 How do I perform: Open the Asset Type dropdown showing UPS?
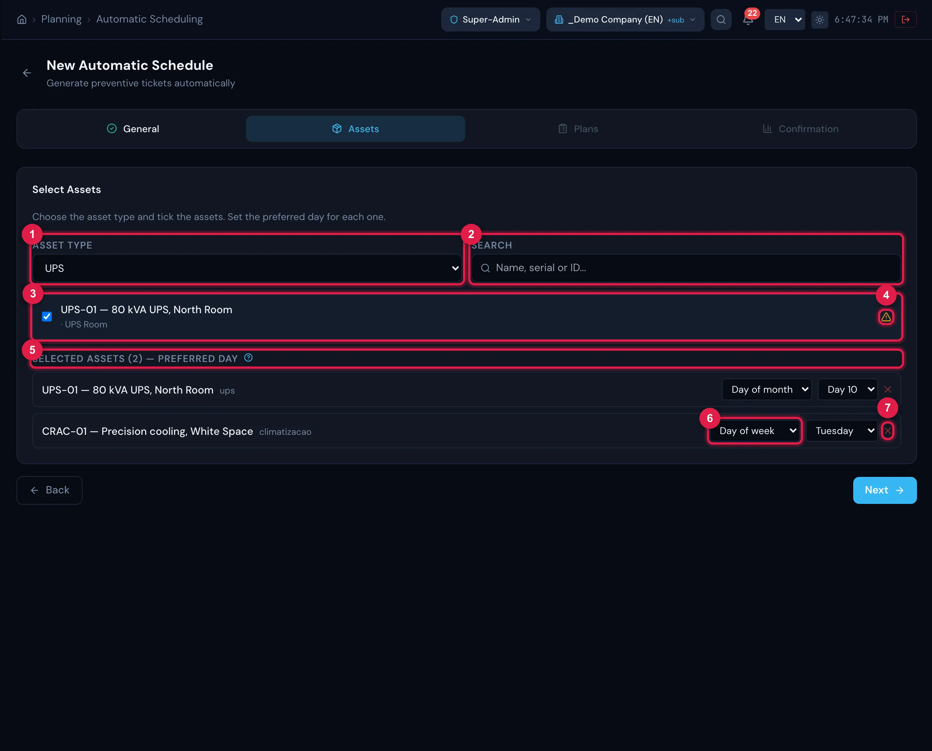click(x=247, y=268)
